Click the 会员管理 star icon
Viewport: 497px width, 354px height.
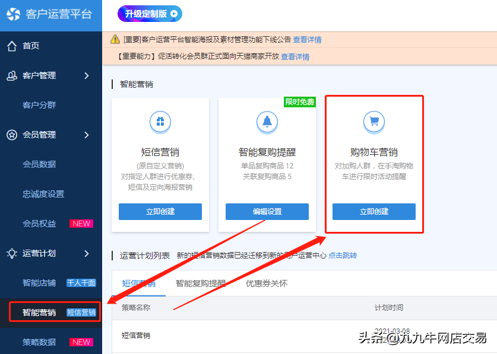12,135
